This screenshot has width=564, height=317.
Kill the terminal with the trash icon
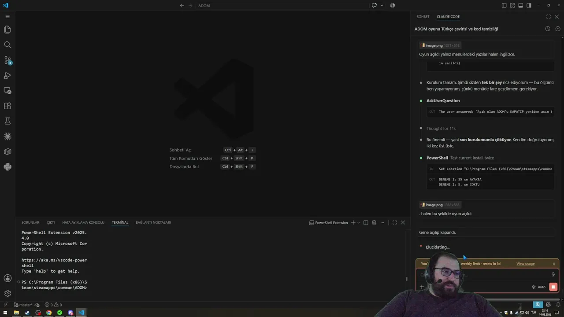coord(374,223)
